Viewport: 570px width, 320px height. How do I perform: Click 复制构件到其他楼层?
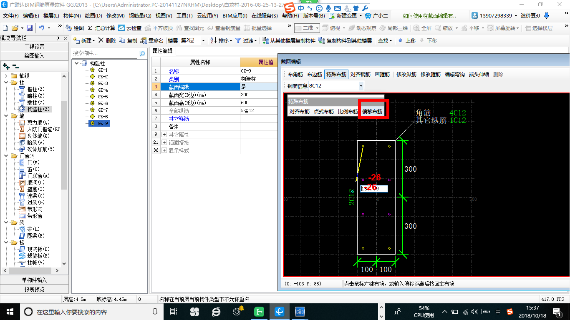345,40
